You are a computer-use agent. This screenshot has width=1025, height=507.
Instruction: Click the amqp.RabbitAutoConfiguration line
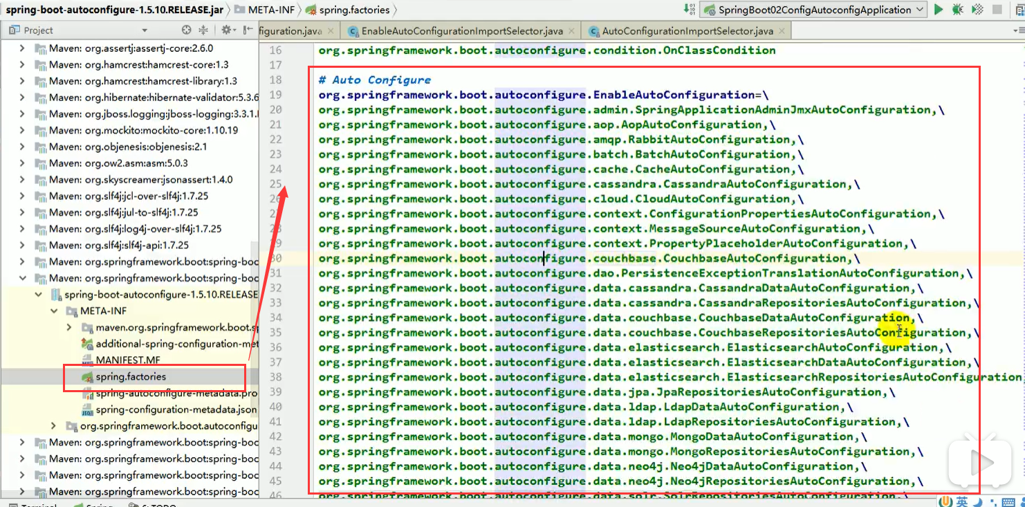[x=561, y=139]
